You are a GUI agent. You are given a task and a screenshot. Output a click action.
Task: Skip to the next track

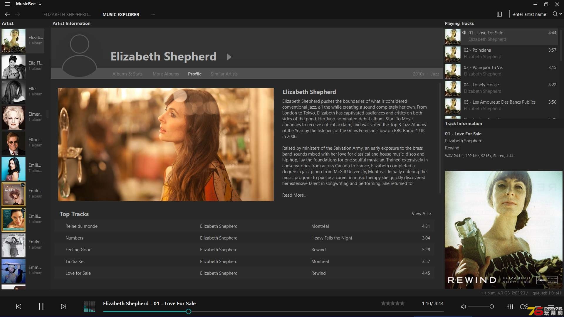pos(63,306)
